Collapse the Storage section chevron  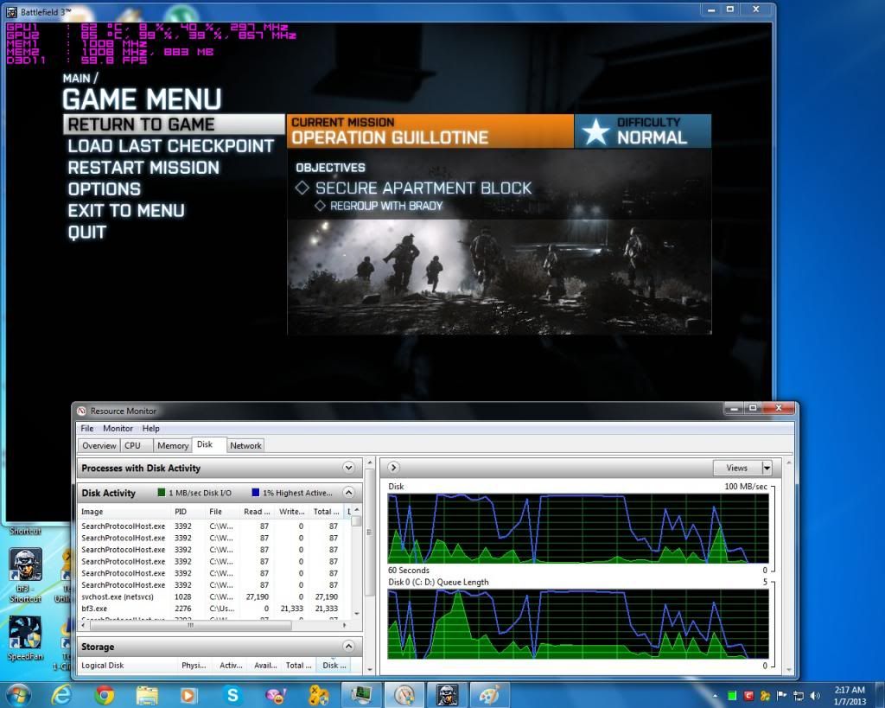point(349,646)
